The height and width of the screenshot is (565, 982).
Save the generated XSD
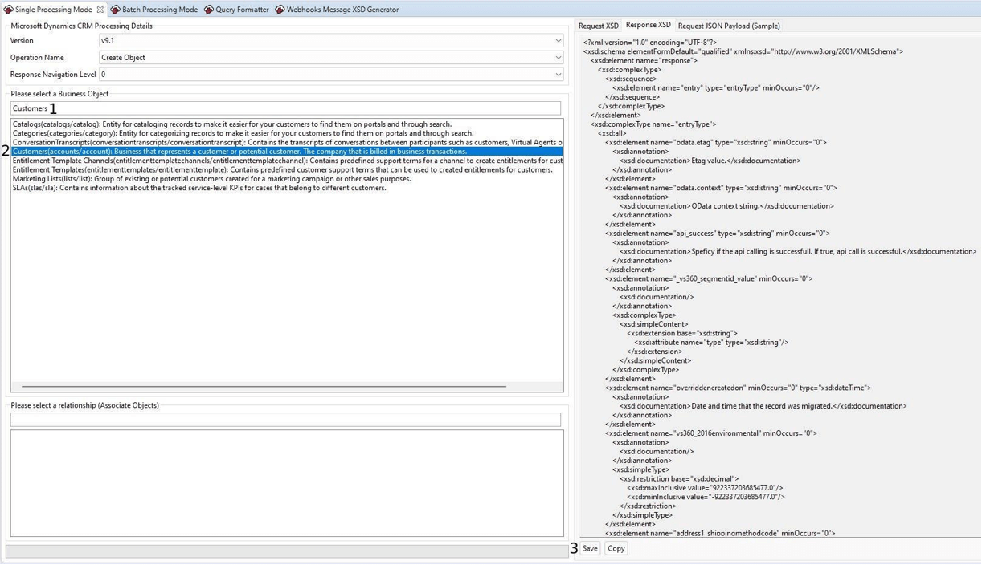click(590, 548)
